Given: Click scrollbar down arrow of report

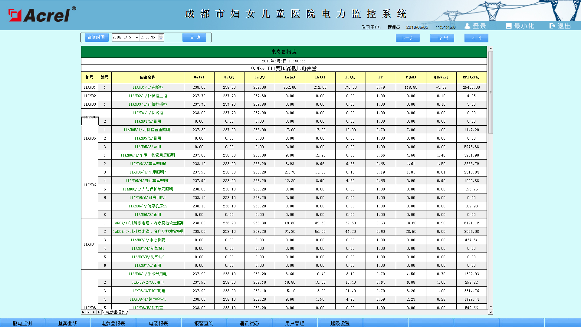Looking at the screenshot, I should pyautogui.click(x=491, y=307).
